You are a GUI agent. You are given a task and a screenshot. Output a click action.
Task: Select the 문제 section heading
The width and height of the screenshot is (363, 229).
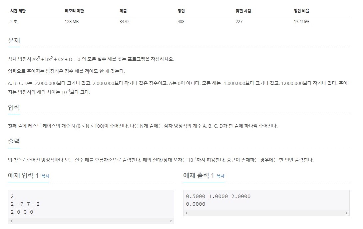pos(14,41)
